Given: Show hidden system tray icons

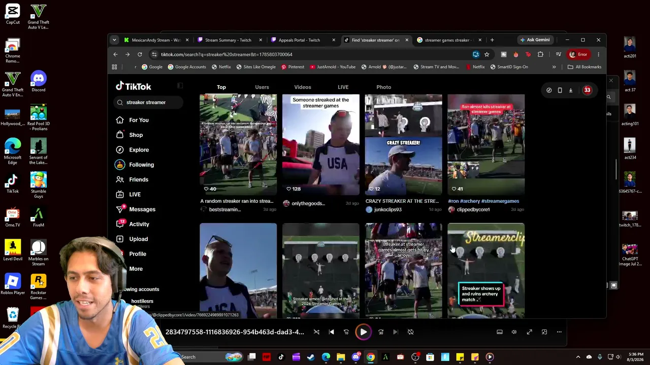Looking at the screenshot, I should coord(578,357).
